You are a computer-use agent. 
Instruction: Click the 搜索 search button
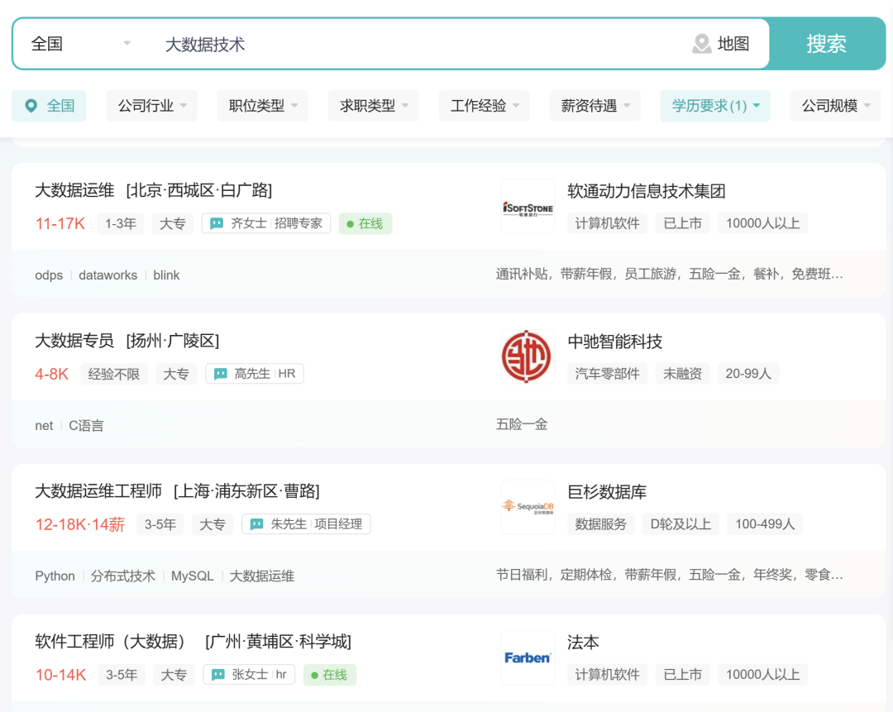[x=826, y=44]
